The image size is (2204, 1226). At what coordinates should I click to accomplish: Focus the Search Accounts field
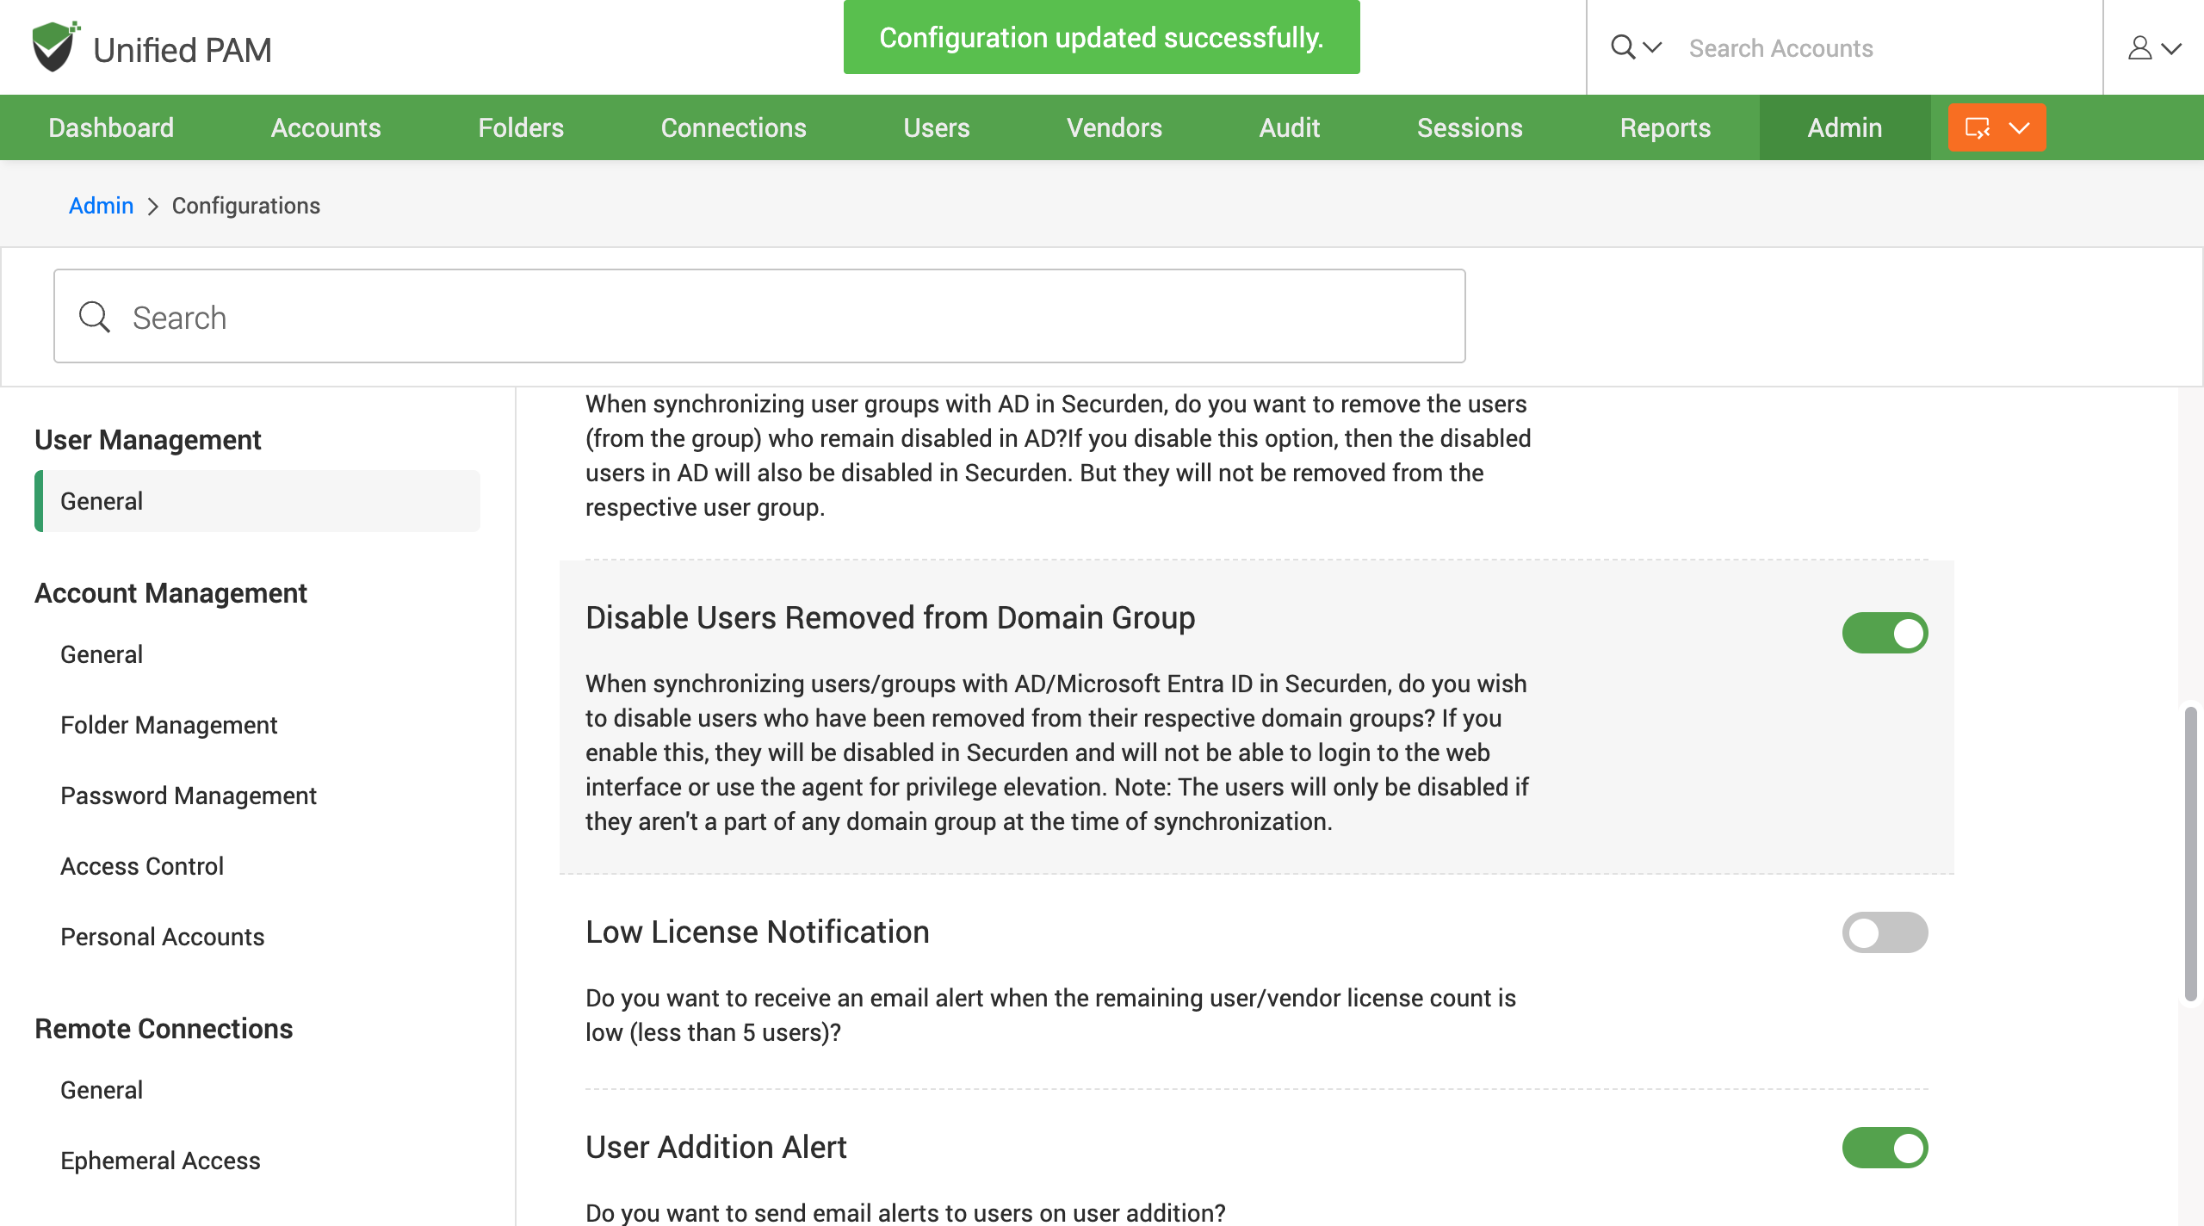pyautogui.click(x=1885, y=48)
